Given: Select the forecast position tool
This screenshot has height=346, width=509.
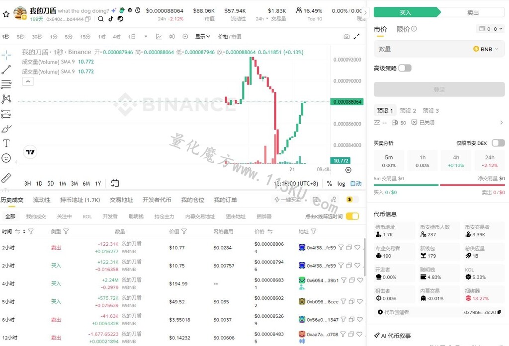Looking at the screenshot, I should 6,114.
